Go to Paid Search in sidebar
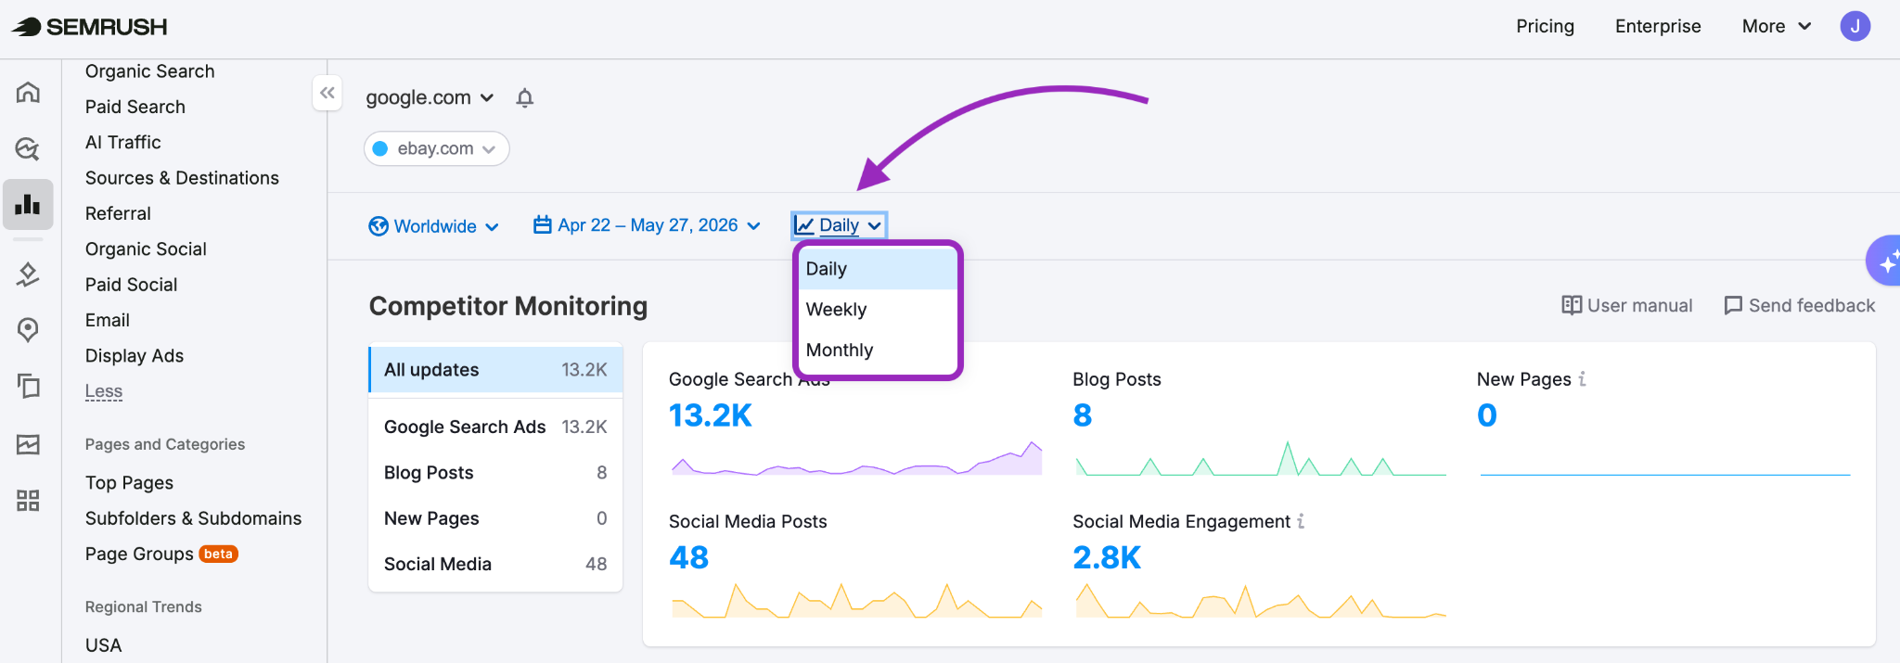1900x663 pixels. tap(135, 107)
